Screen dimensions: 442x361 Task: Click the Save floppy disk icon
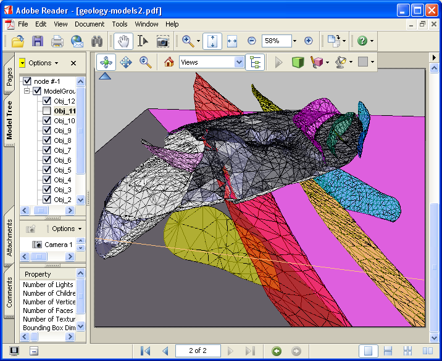point(38,41)
